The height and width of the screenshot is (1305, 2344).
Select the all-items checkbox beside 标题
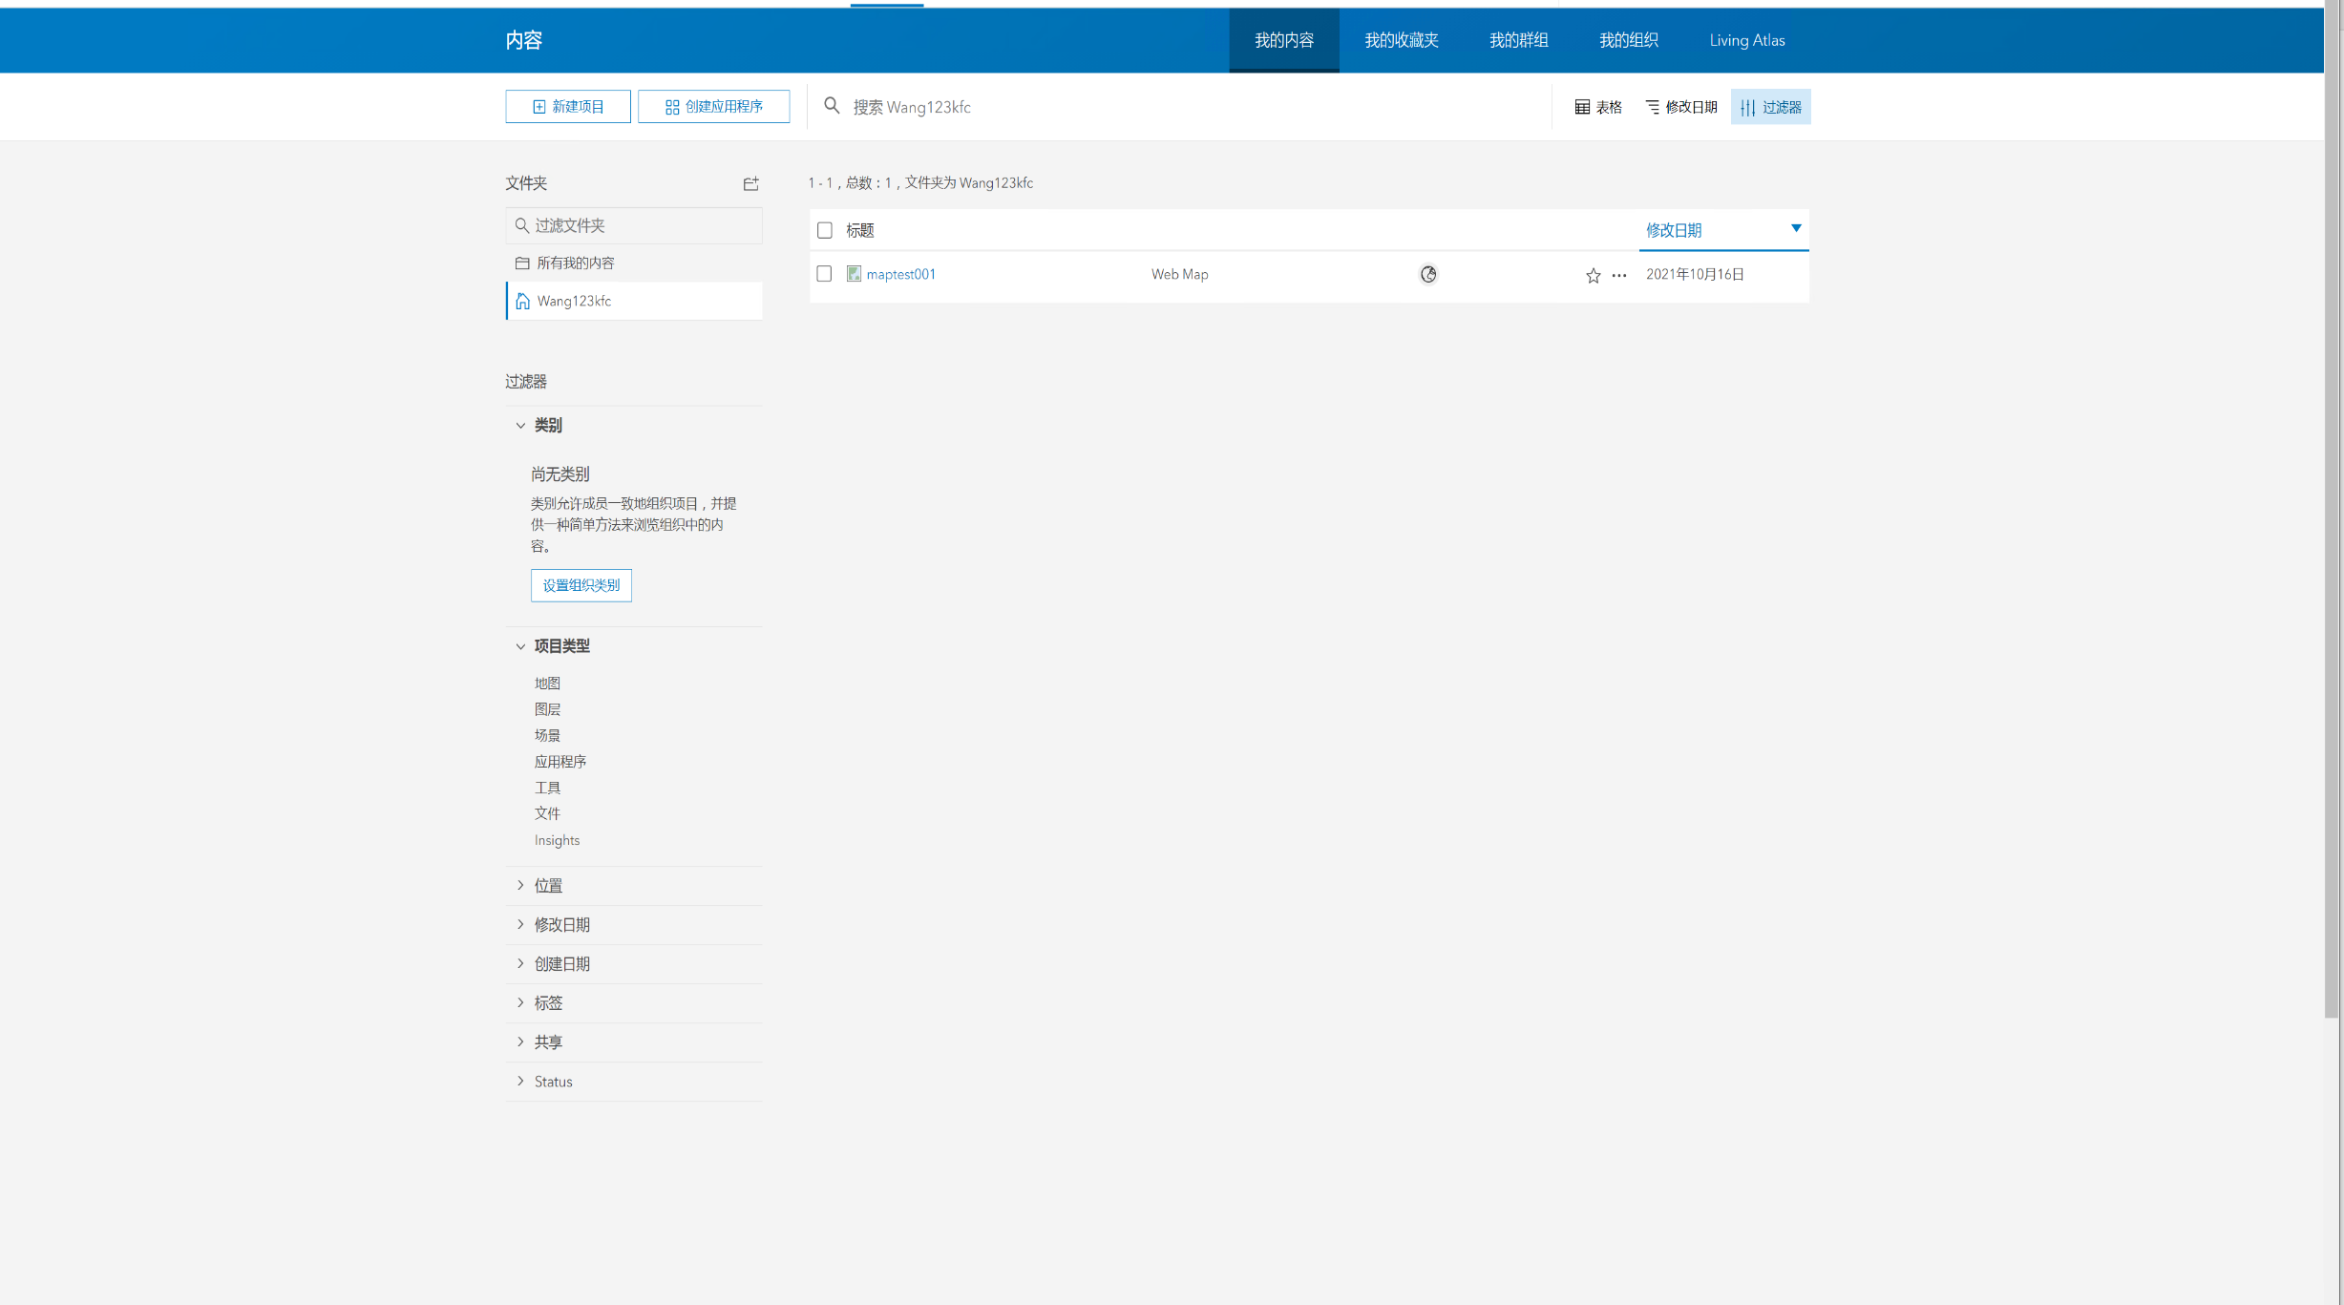point(825,230)
